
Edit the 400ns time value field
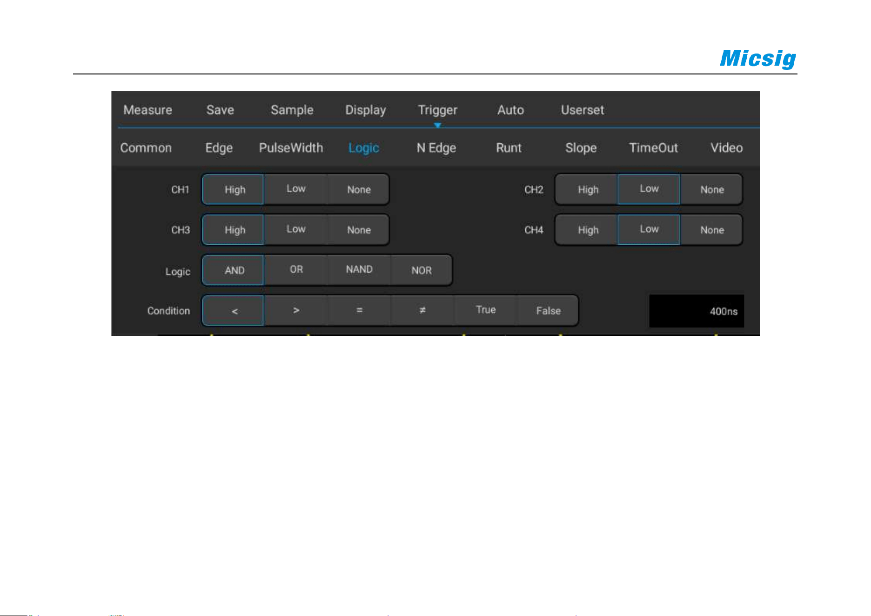697,311
